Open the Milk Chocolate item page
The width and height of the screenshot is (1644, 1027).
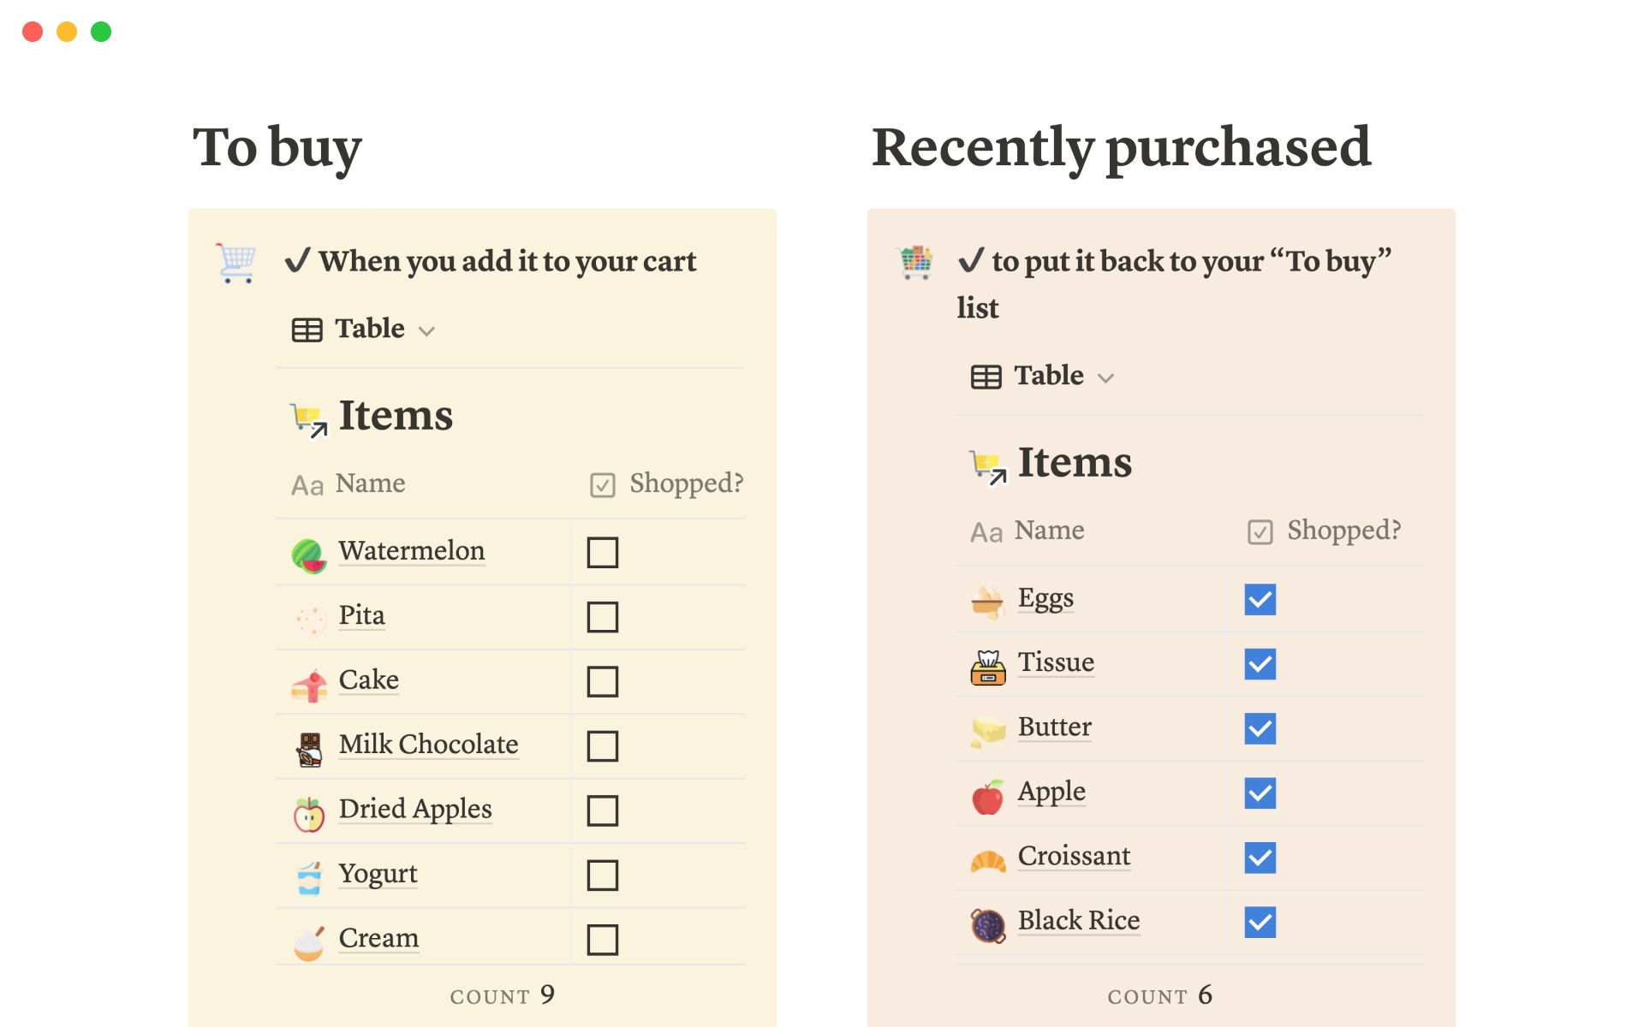click(428, 745)
